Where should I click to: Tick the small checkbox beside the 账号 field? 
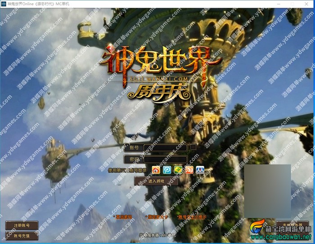pos(193,147)
